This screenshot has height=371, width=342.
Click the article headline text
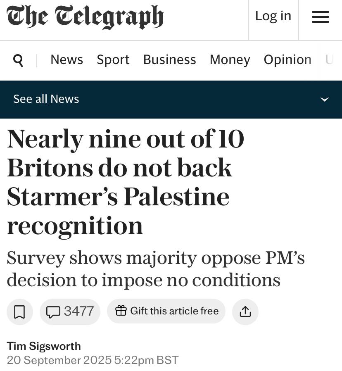[125, 182]
